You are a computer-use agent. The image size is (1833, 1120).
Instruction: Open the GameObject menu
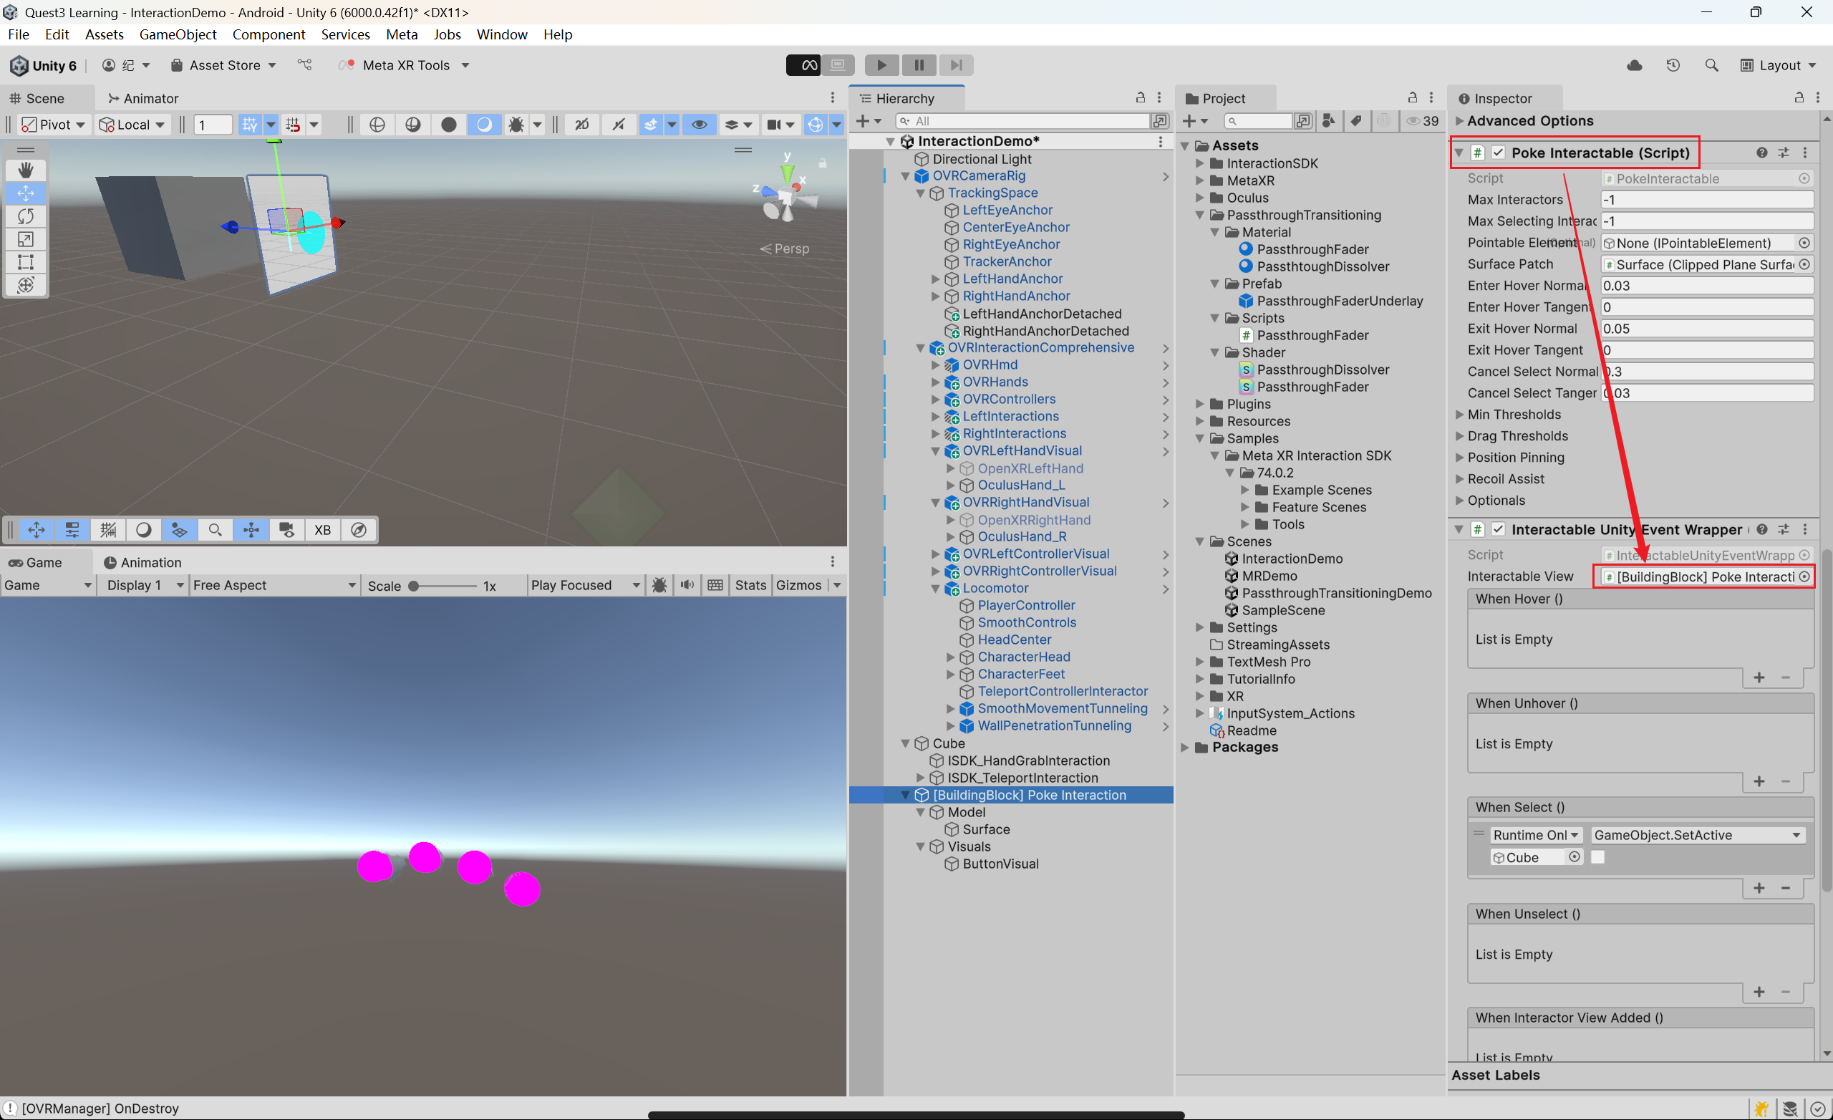(177, 34)
